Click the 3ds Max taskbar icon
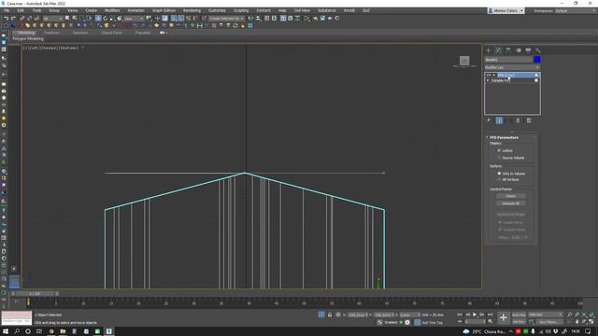 pos(108,331)
